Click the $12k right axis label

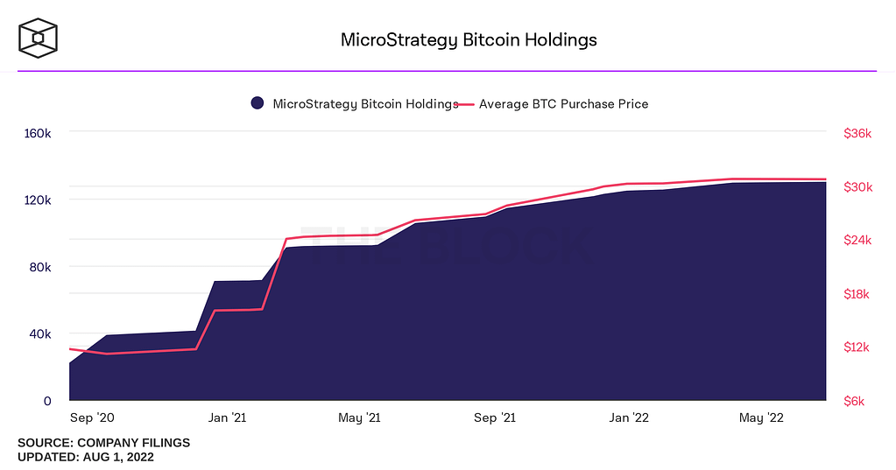[x=857, y=347]
